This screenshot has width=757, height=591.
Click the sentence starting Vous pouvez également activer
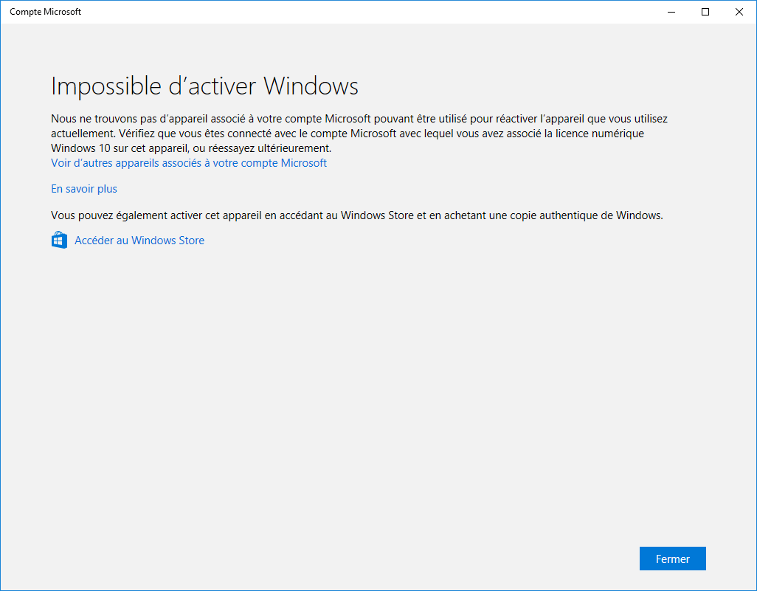point(357,215)
